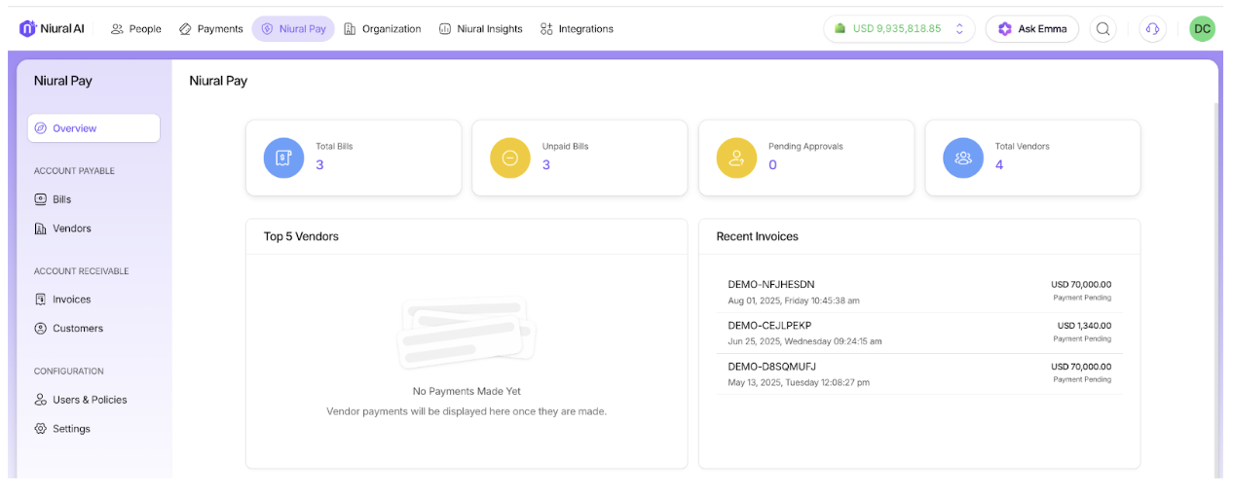Image resolution: width=1233 pixels, height=494 pixels.
Task: Open Bills in the sidebar
Action: pos(61,199)
